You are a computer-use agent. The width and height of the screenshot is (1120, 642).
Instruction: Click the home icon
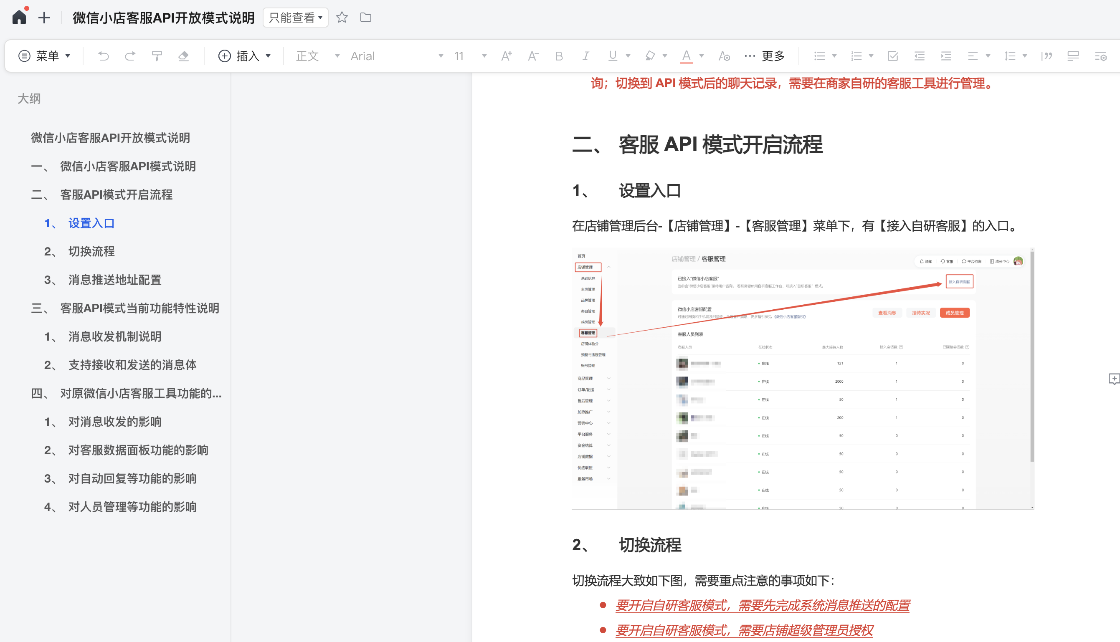[19, 17]
